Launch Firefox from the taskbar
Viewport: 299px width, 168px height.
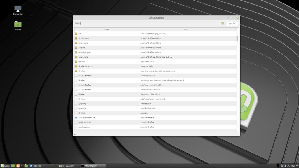pyautogui.click(x=18, y=166)
